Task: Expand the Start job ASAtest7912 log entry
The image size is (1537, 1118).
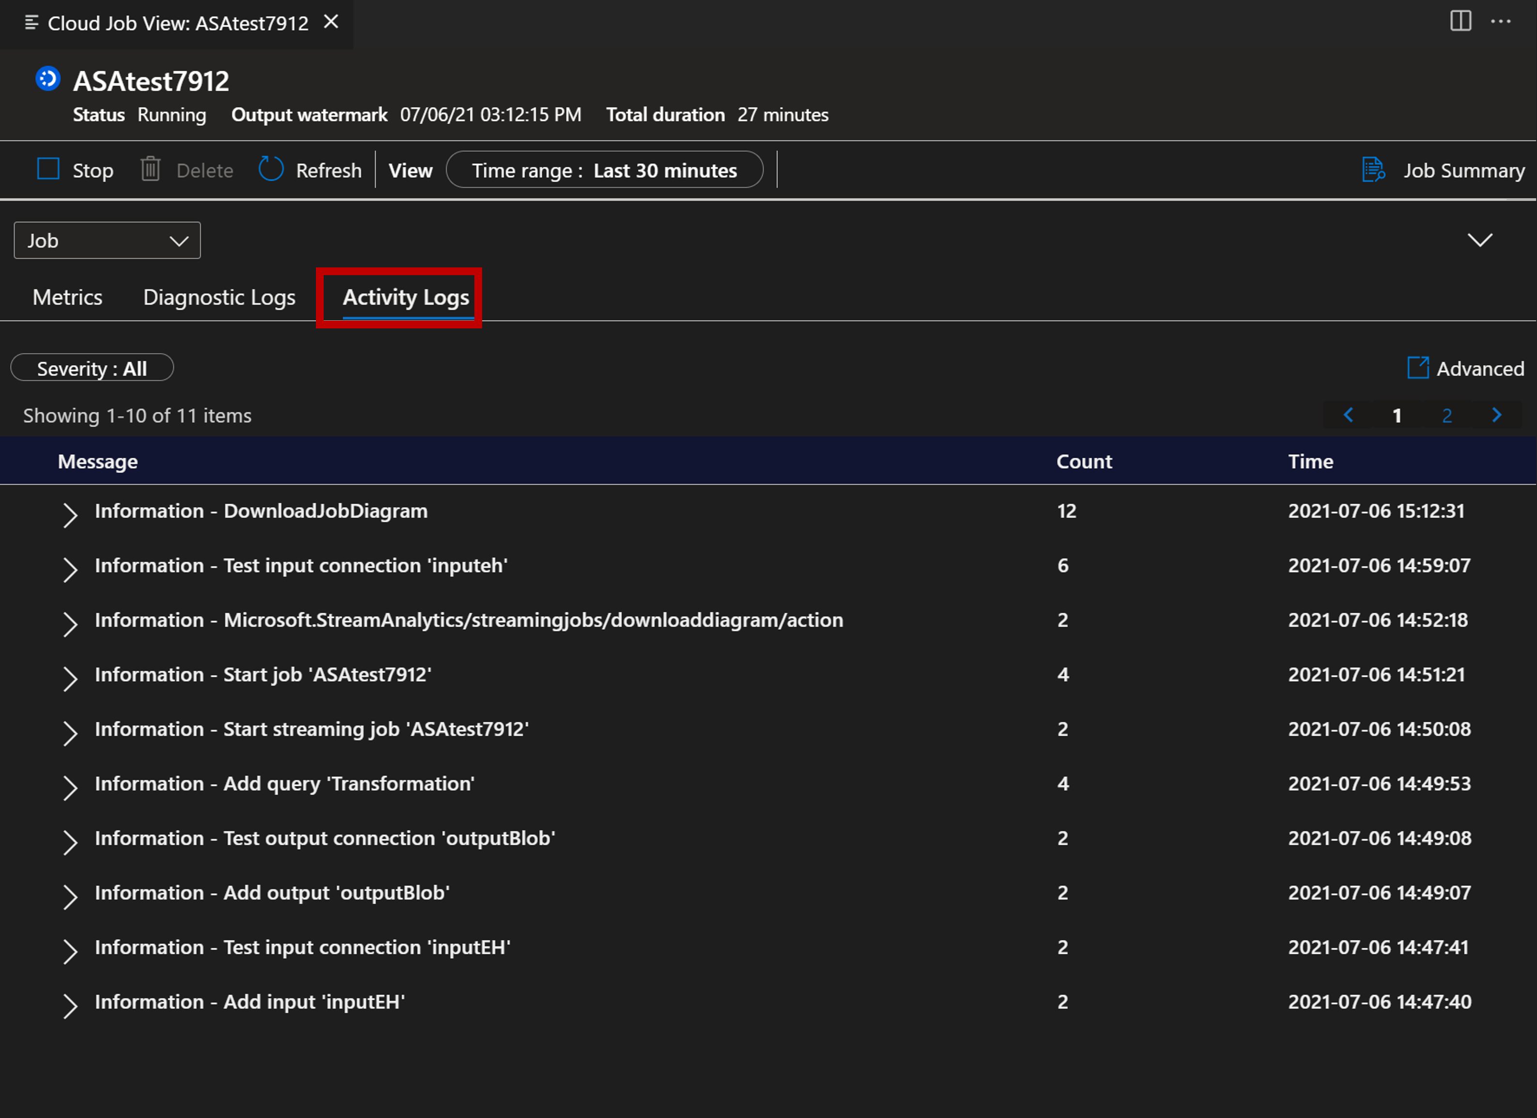Action: point(68,674)
